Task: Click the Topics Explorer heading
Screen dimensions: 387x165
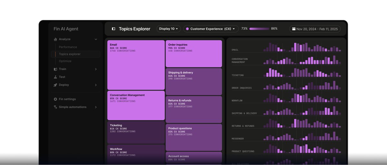Action: (134, 29)
